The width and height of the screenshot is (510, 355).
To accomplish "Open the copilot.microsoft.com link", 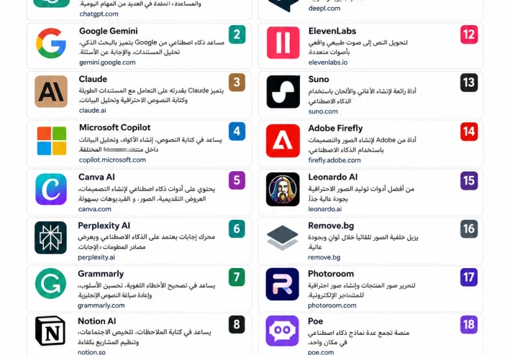I will [112, 160].
